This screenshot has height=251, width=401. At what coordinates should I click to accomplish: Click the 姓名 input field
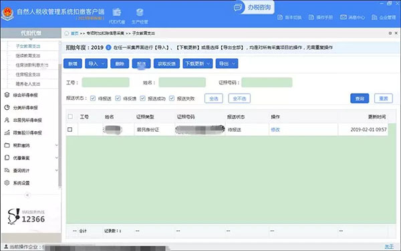click(x=182, y=82)
